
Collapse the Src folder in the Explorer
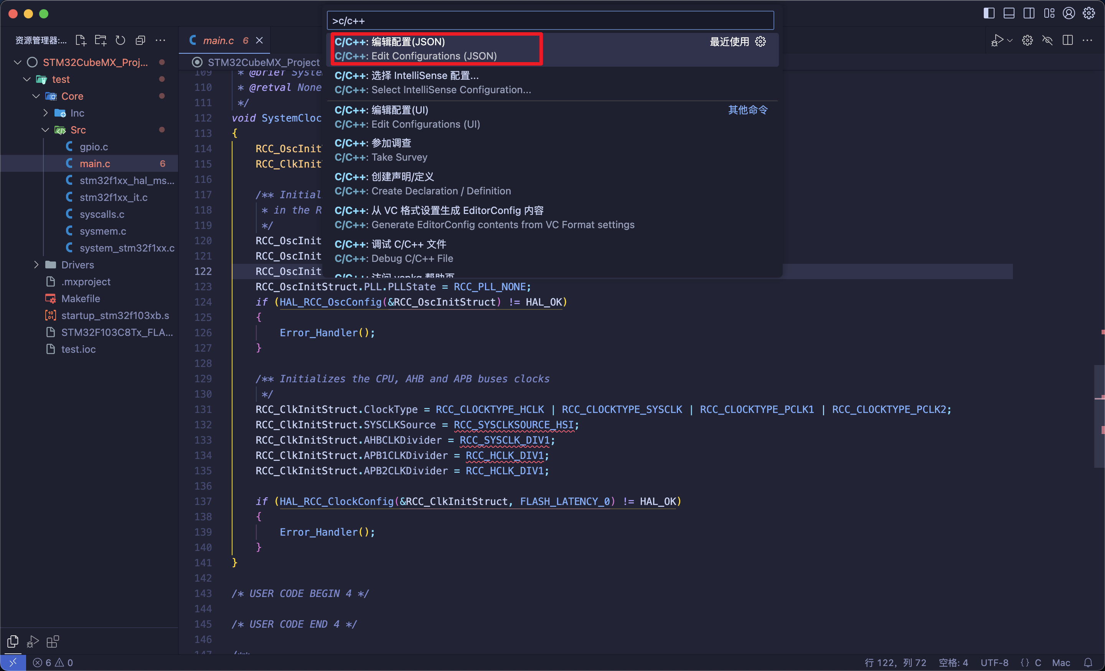click(x=45, y=130)
